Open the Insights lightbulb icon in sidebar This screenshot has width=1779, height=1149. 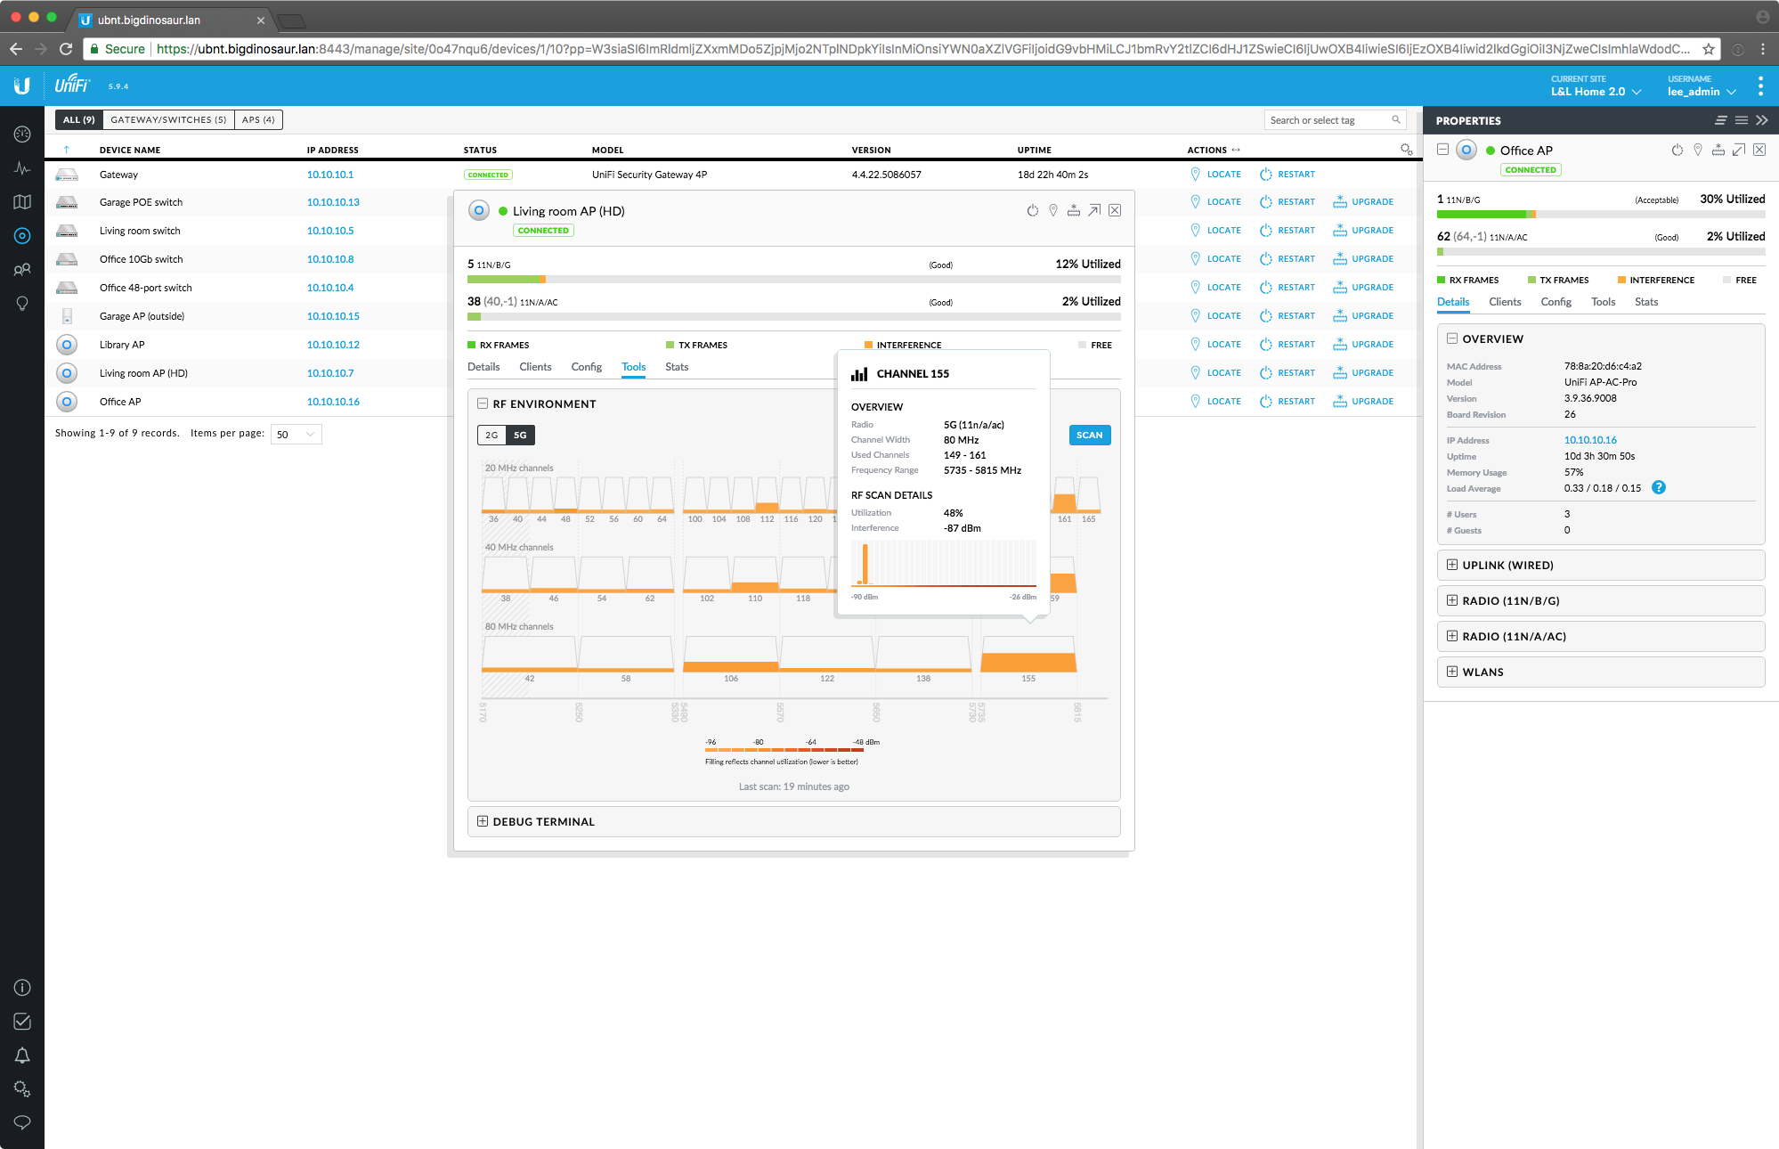coord(22,304)
